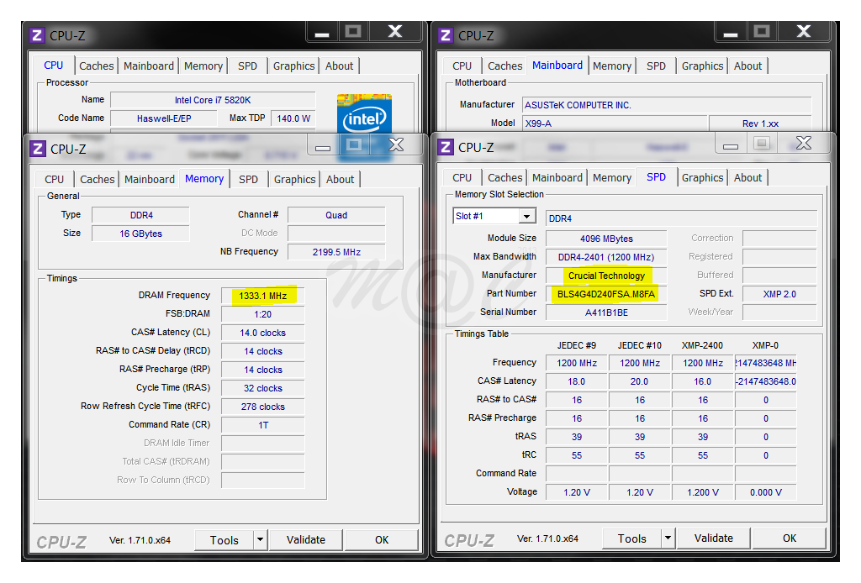Click Validate button in the SPD window

click(x=713, y=538)
